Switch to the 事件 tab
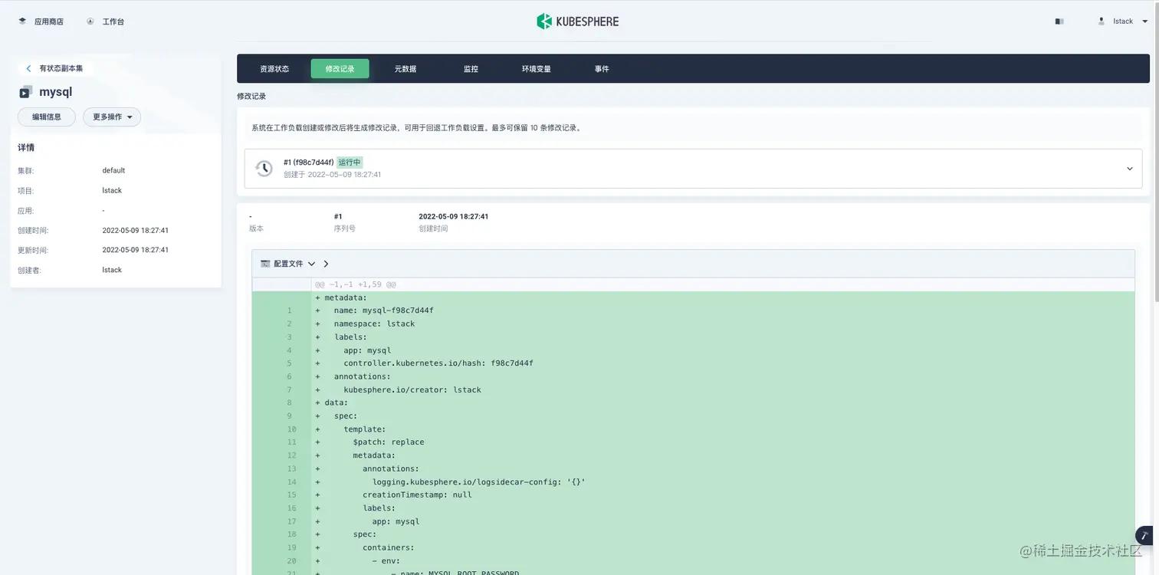This screenshot has height=575, width=1159. (602, 69)
